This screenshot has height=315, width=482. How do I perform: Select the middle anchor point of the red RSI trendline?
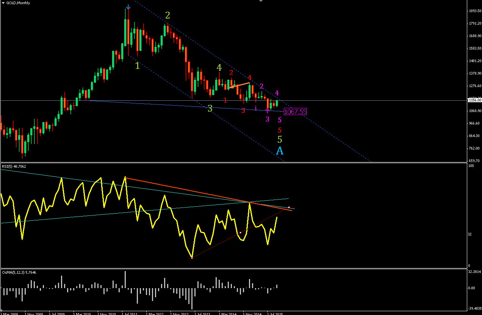tap(240, 232)
